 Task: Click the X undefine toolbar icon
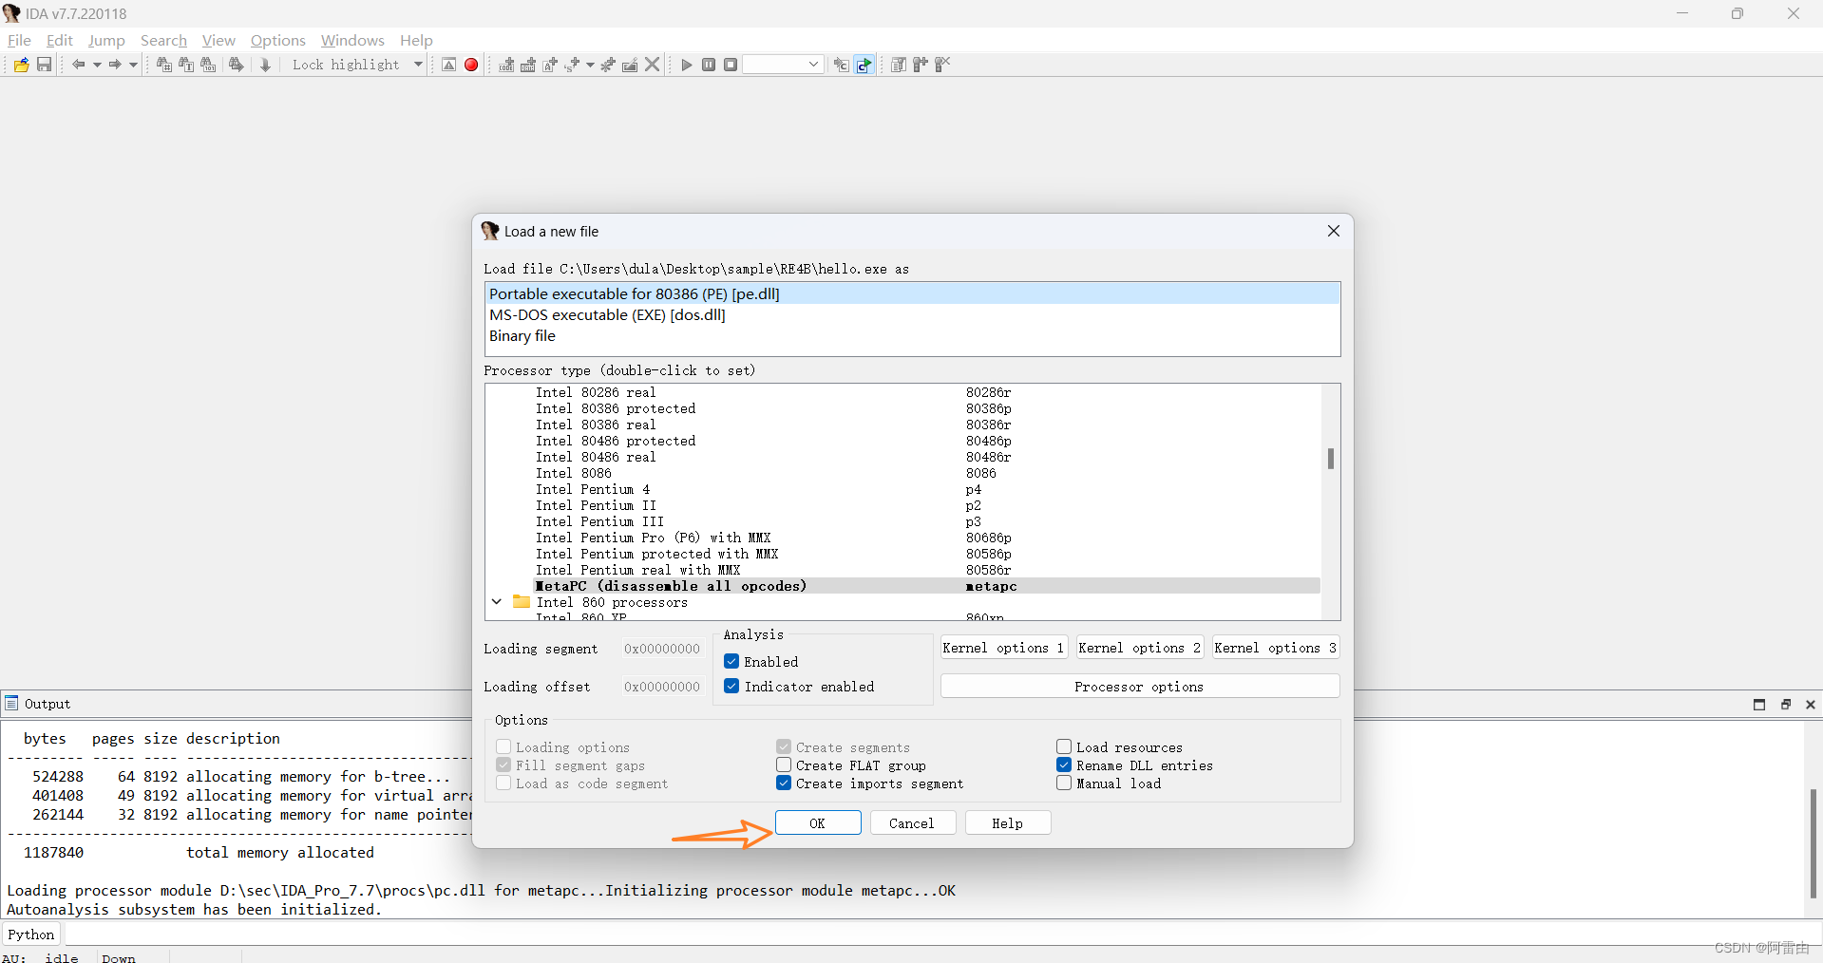(653, 65)
